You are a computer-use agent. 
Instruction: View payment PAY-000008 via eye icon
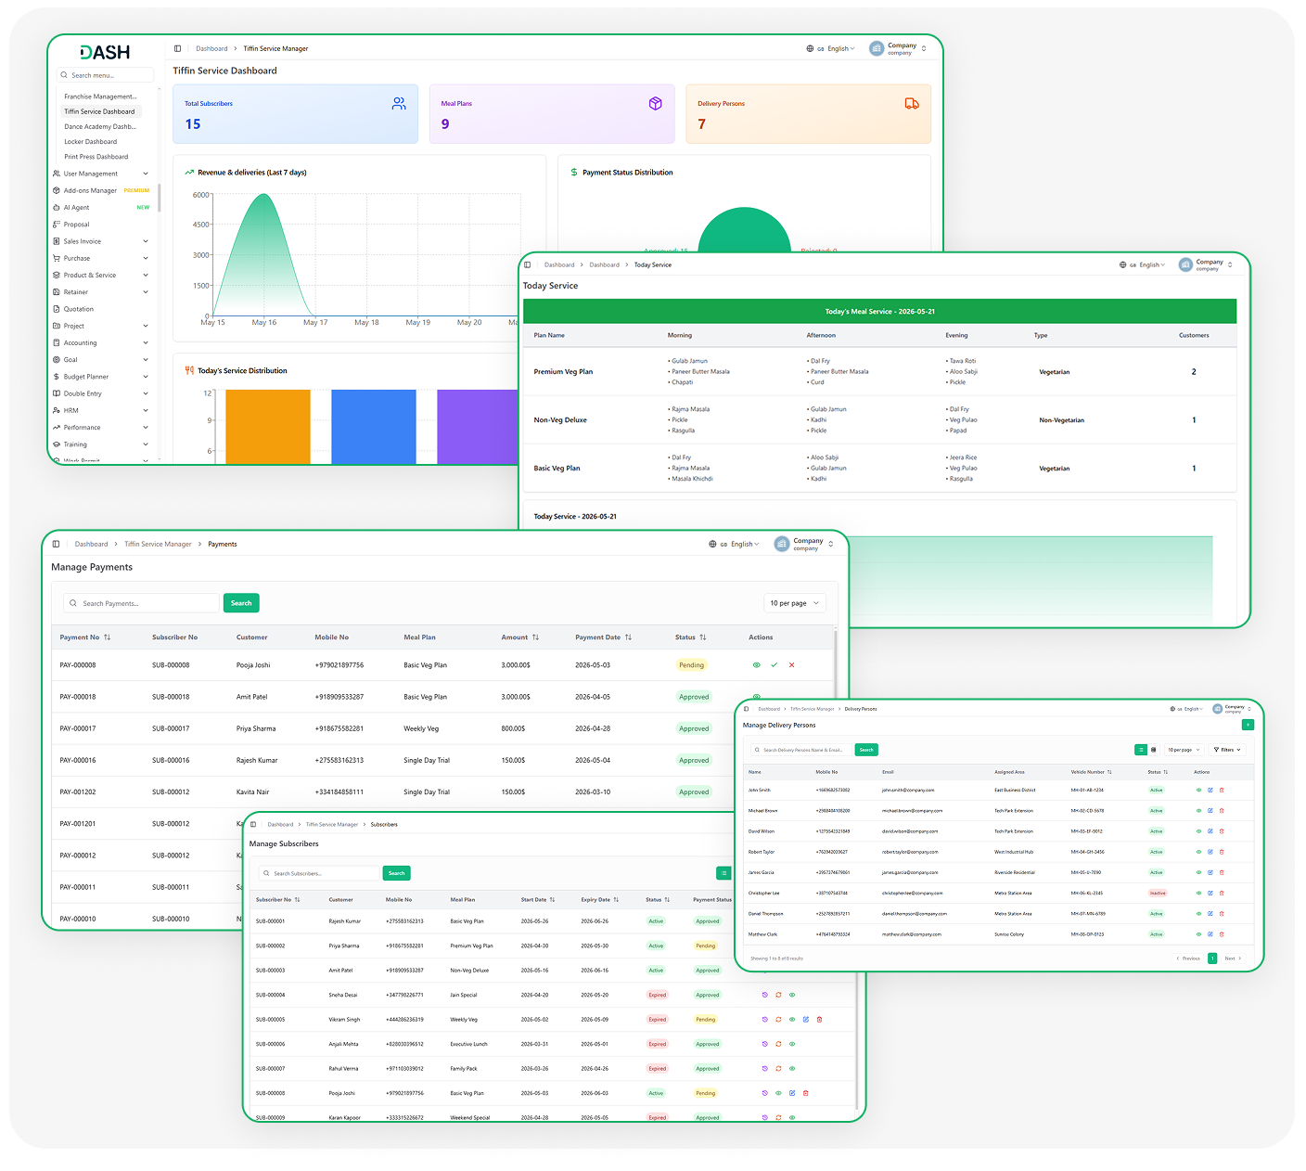[756, 665]
